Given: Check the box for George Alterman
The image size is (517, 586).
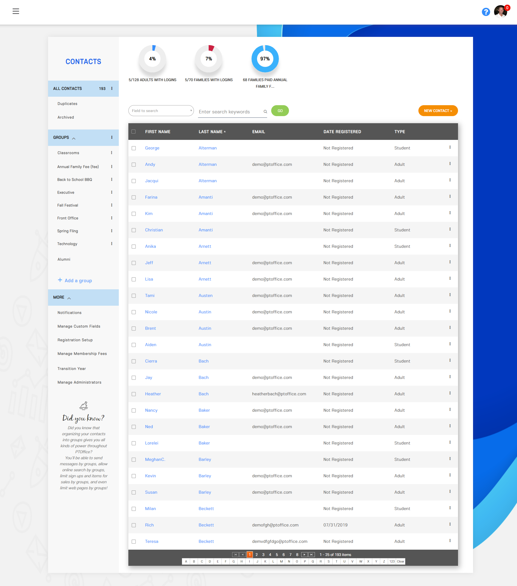Looking at the screenshot, I should point(134,148).
